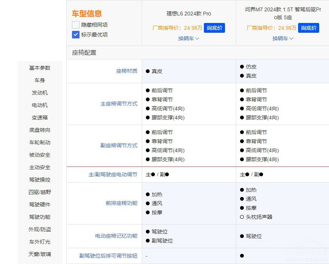Image resolution: width=329 pixels, height=264 pixels.
Task: Click the 前排座椅功能 link
Action: tap(122, 203)
